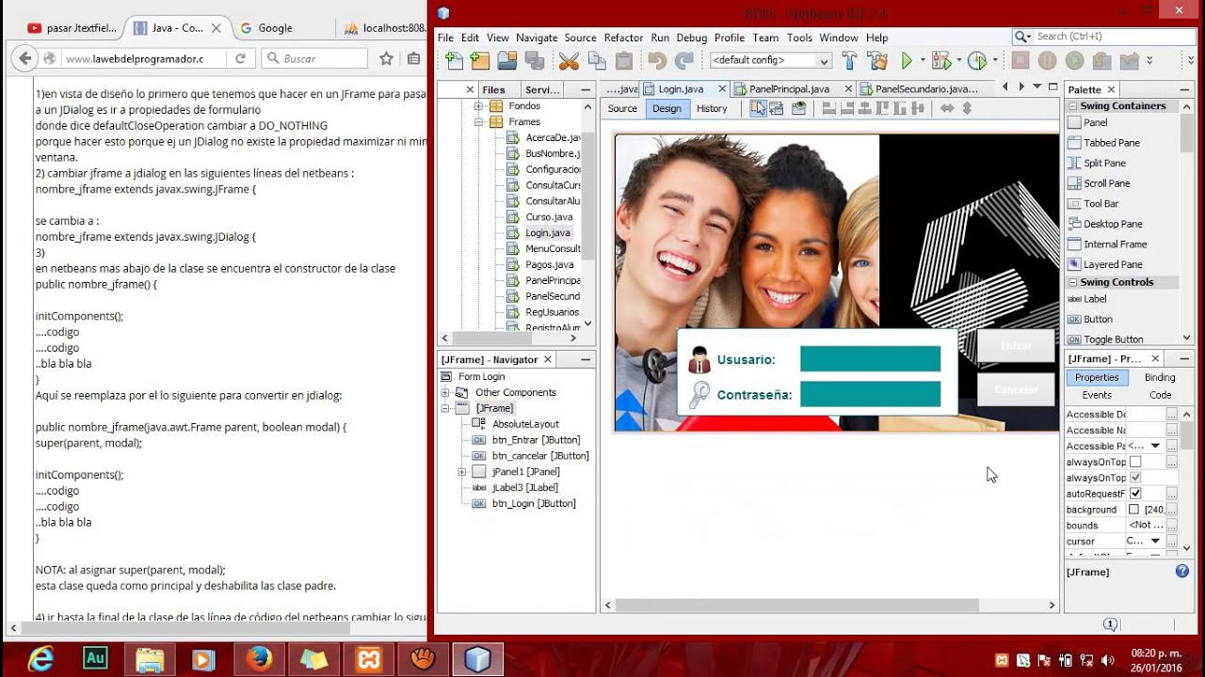Open the Refactor menu
1205x677 pixels.
pos(623,38)
